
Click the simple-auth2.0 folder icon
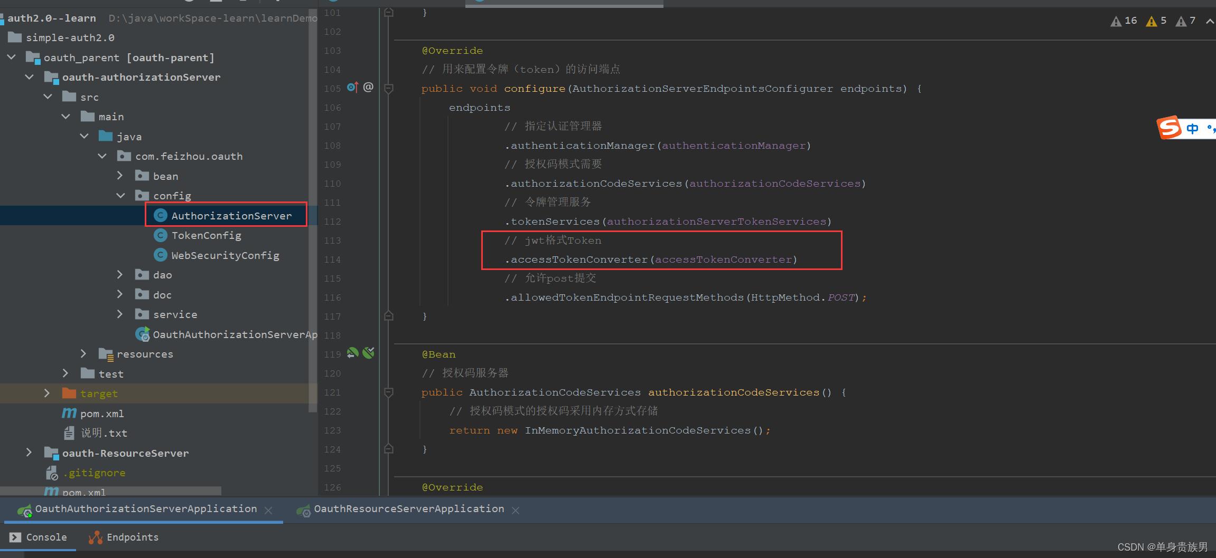[15, 37]
